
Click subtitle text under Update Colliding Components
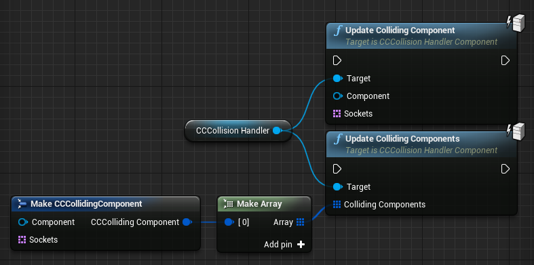(x=421, y=150)
